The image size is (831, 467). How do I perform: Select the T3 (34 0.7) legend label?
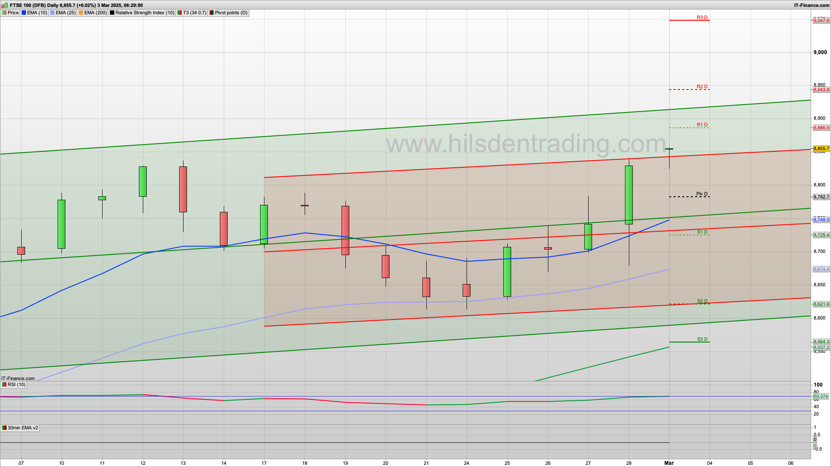[195, 13]
